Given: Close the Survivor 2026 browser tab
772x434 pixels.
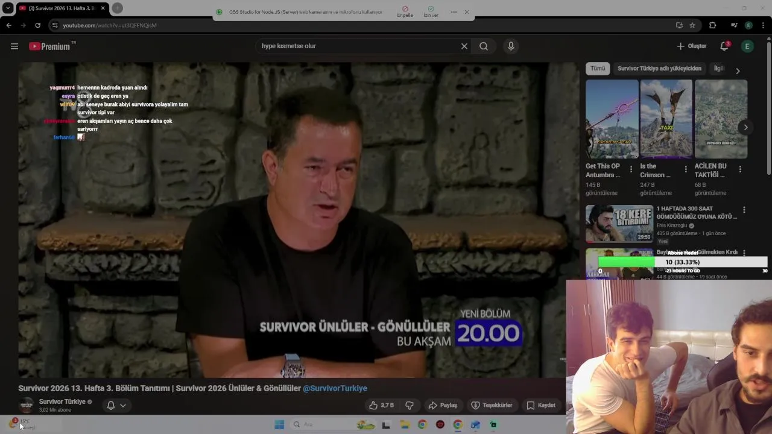Looking at the screenshot, I should click(103, 8).
